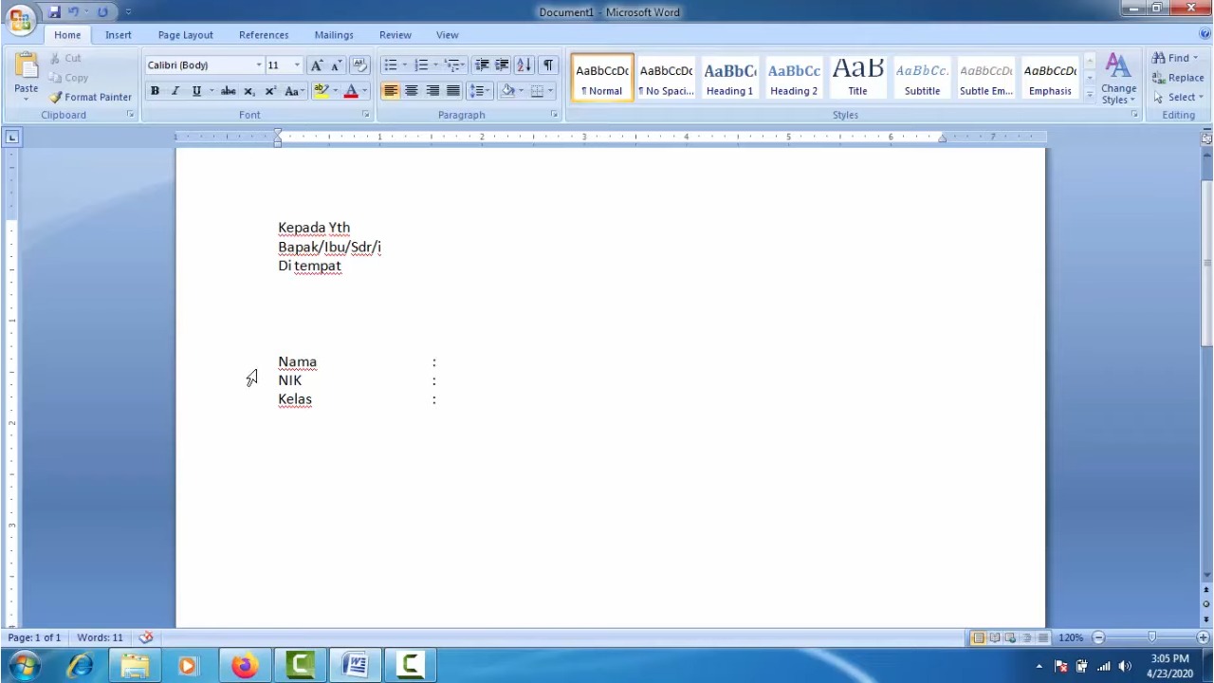
Task: Click the Paste button
Action: pyautogui.click(x=27, y=76)
